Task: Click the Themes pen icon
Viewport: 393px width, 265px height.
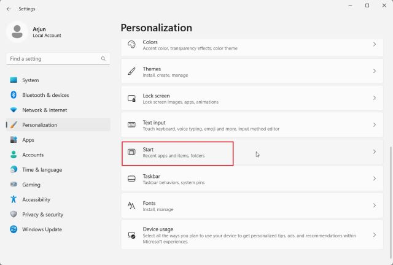Action: 131,71
